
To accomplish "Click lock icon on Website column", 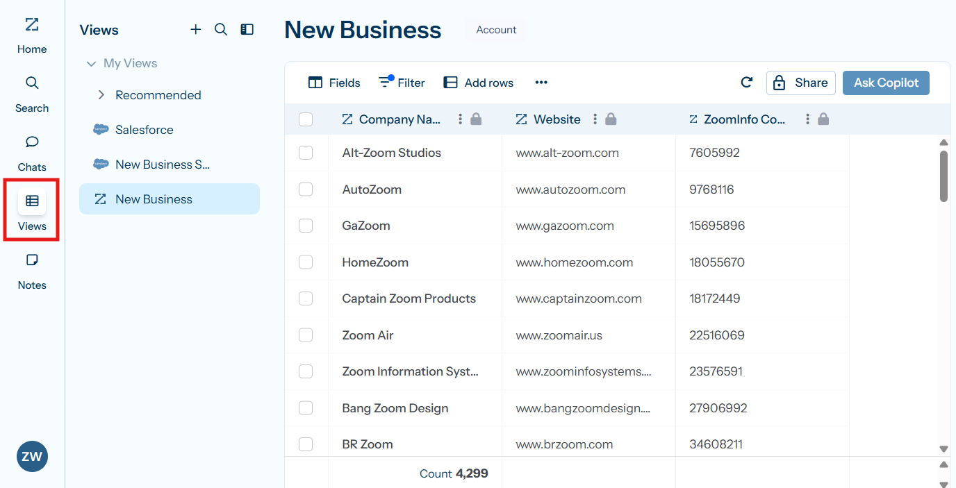I will 611,119.
